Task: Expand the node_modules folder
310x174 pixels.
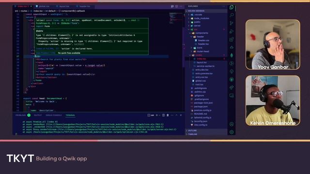Action: (201, 18)
